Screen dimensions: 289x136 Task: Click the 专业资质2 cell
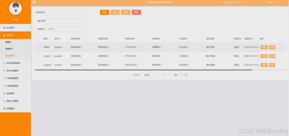point(184,56)
